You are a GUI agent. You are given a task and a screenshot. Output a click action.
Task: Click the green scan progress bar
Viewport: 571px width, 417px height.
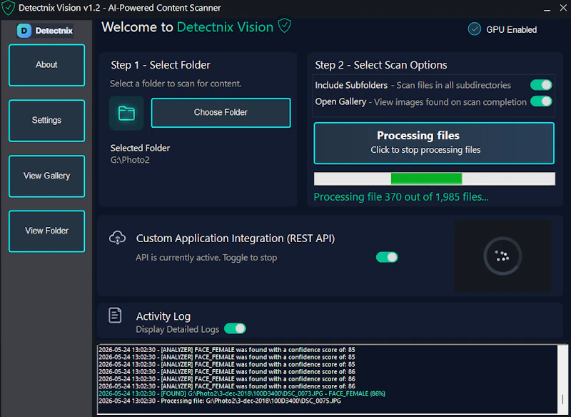[x=435, y=179]
